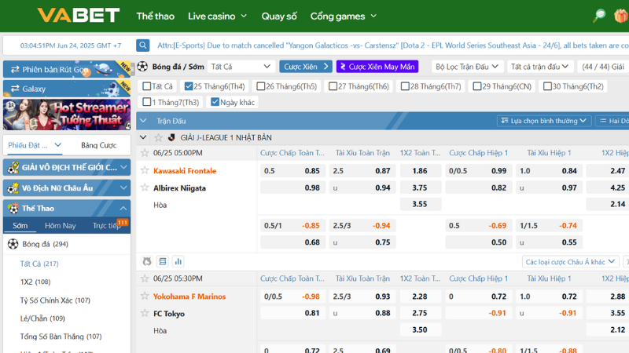The width and height of the screenshot is (629, 353).
Task: Click the J-League flag icon
Action: (171, 138)
